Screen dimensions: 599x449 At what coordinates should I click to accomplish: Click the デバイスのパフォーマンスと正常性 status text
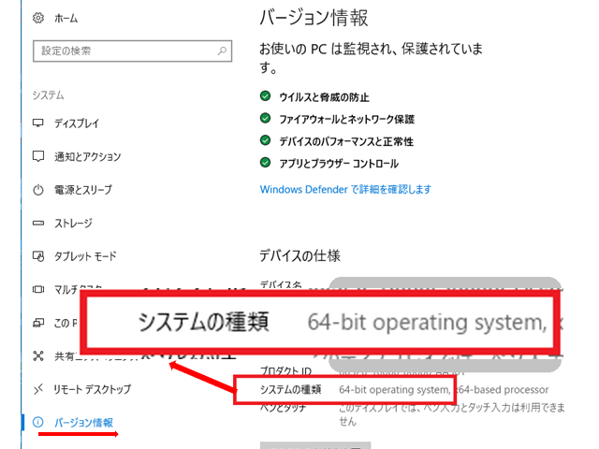tap(346, 142)
